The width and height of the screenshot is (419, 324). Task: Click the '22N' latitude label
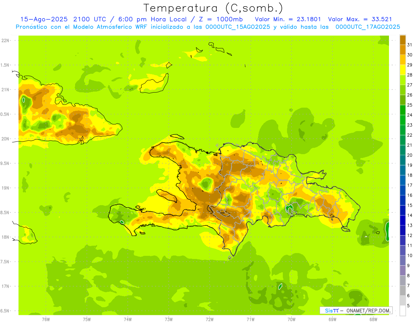pos(6,41)
